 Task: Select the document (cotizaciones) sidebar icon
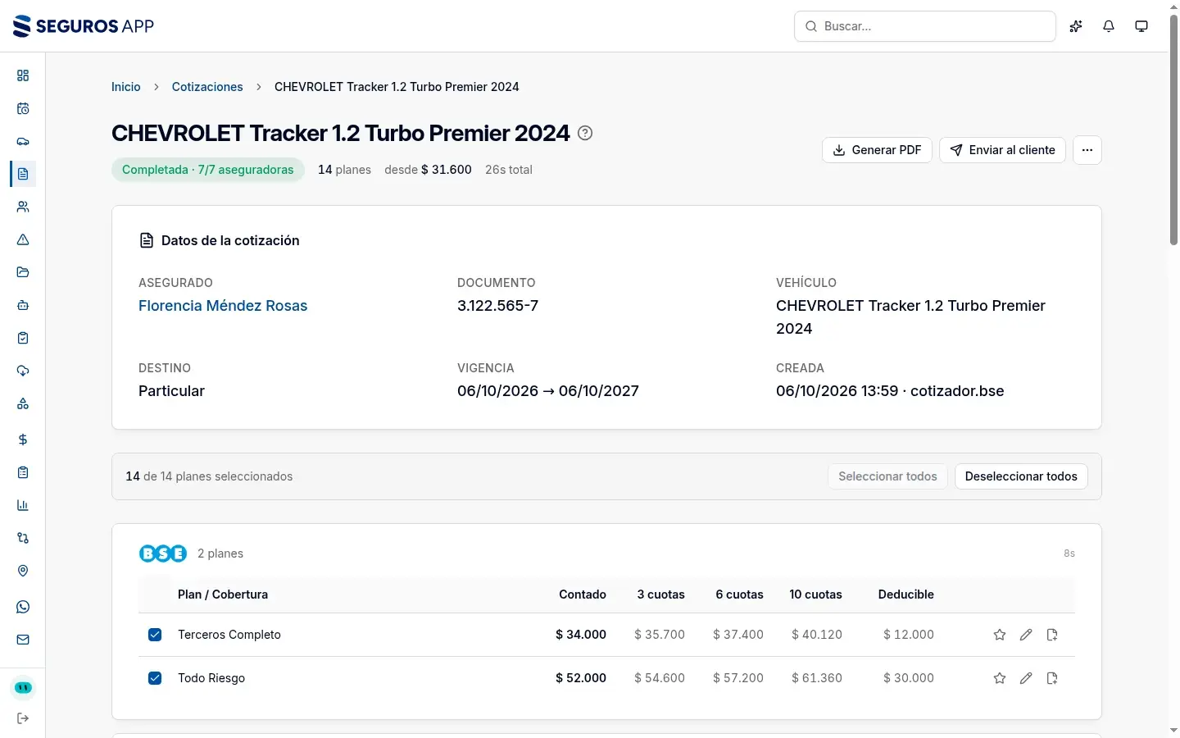tap(23, 174)
